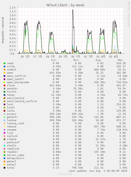Click total current value 3.14
This screenshot has height=177, width=131.
click(56, 168)
